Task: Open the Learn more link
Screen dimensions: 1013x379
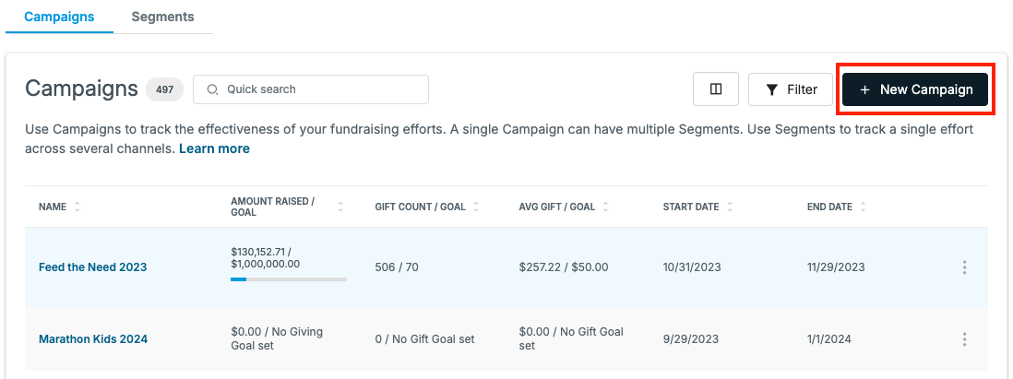Action: (214, 148)
